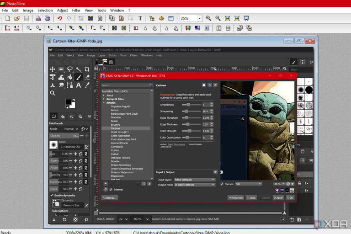Image resolution: width=351 pixels, height=234 pixels.
Task: Open the question mark help menu
Action: click(129, 11)
